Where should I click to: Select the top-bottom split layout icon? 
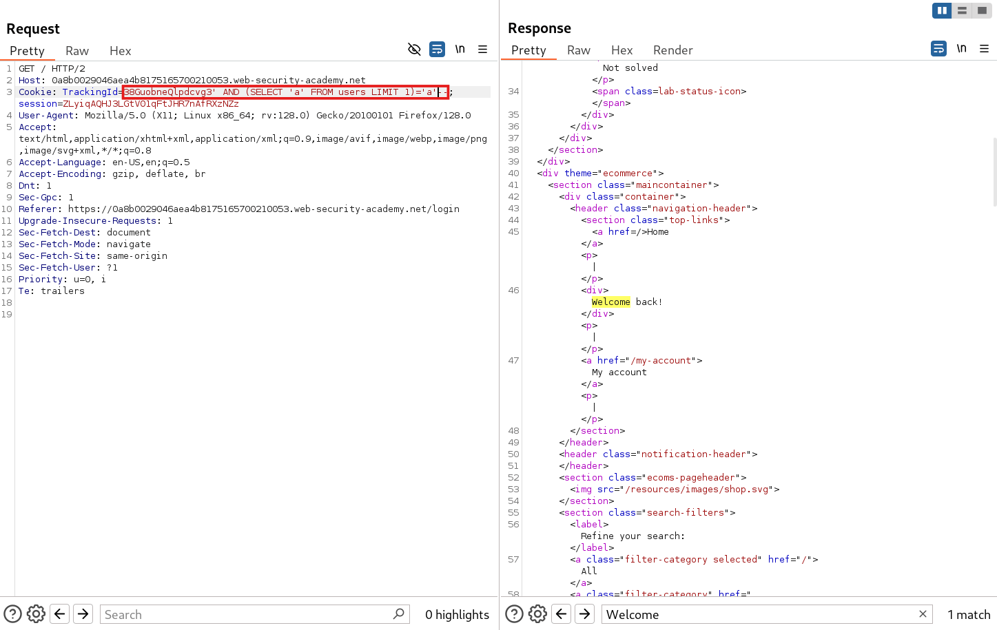[x=962, y=10]
